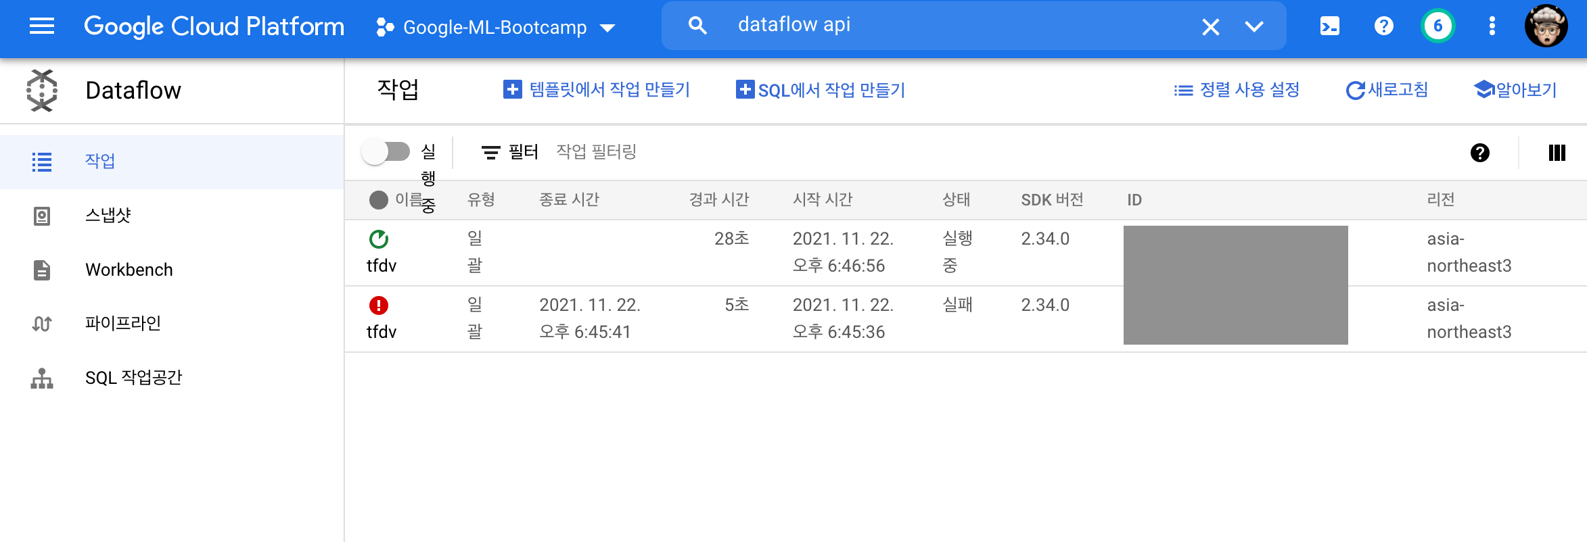Open 알아보기 learn panel
This screenshot has height=542, width=1587.
[1515, 89]
